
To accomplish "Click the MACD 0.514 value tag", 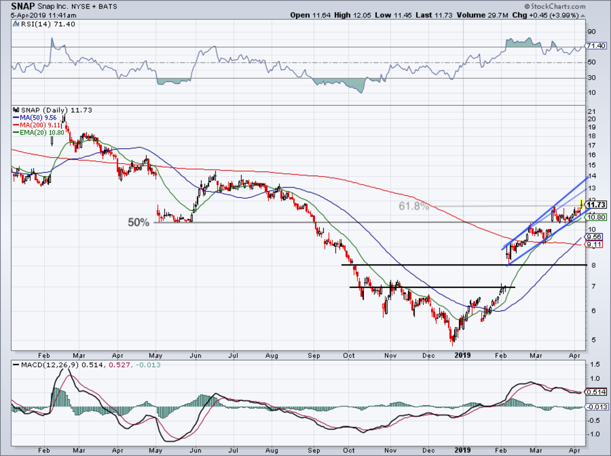I will pyautogui.click(x=596, y=392).
